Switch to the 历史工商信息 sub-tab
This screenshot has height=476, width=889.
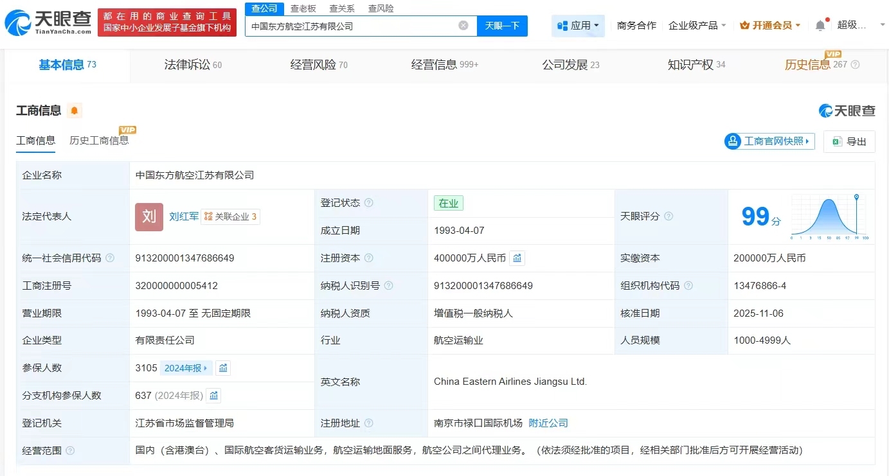point(99,141)
